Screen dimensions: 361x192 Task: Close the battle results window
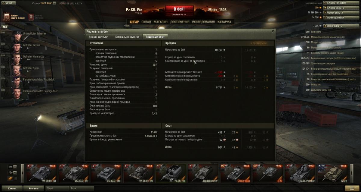(x=273, y=31)
